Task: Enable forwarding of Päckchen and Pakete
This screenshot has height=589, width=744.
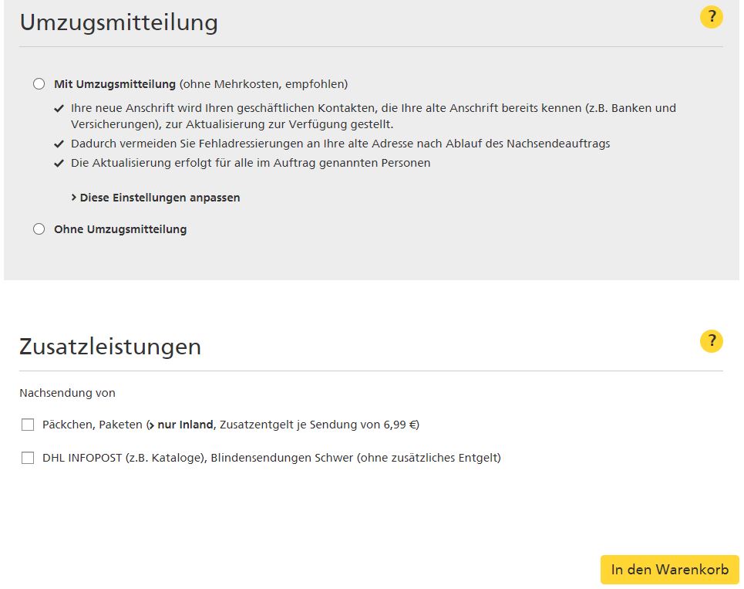Action: [28, 424]
